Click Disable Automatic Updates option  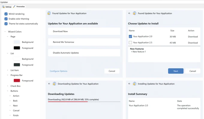pos(84,53)
